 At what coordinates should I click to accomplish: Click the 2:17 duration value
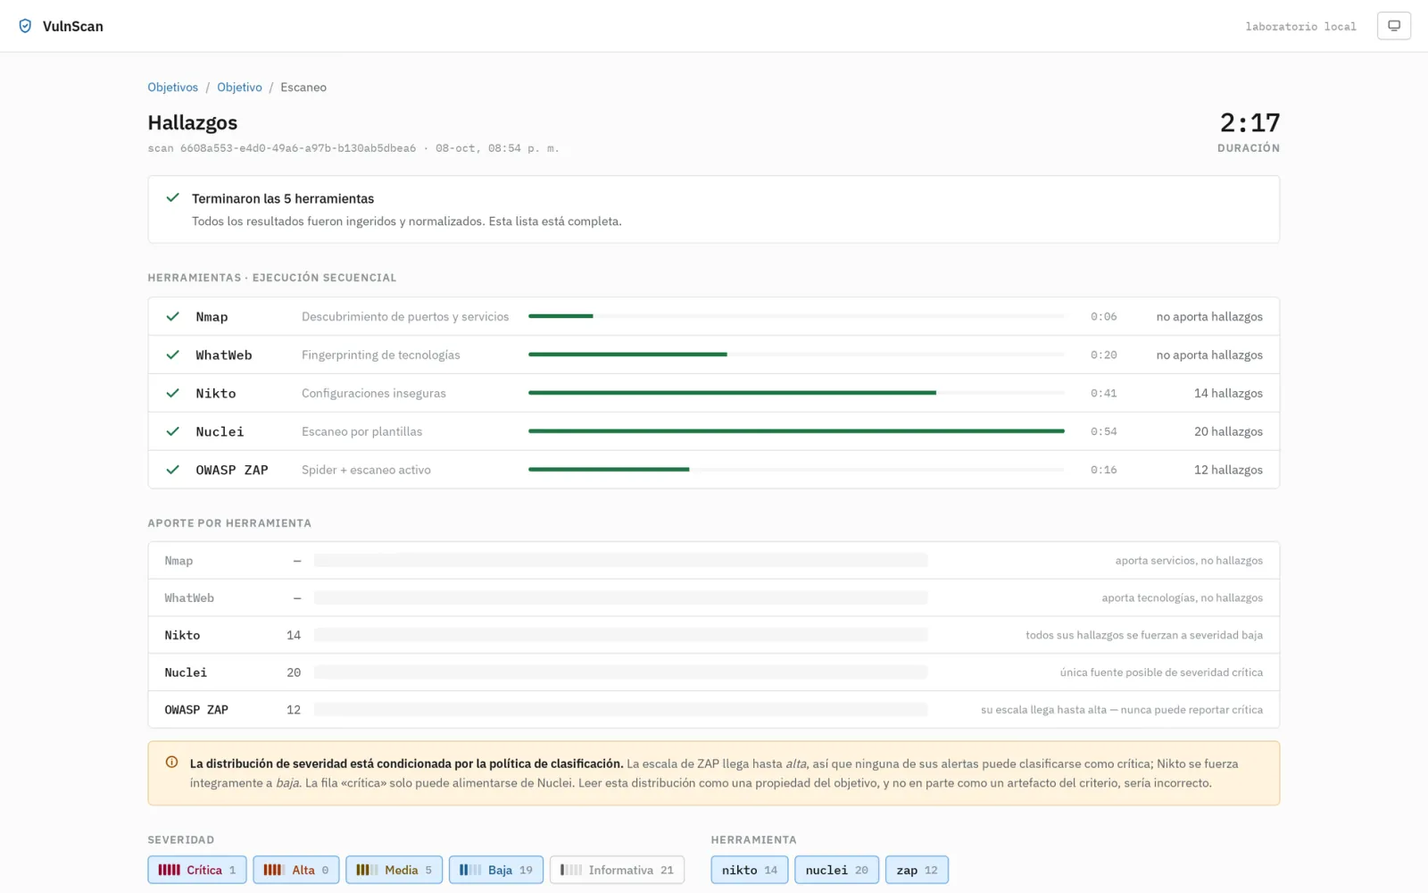pos(1249,122)
